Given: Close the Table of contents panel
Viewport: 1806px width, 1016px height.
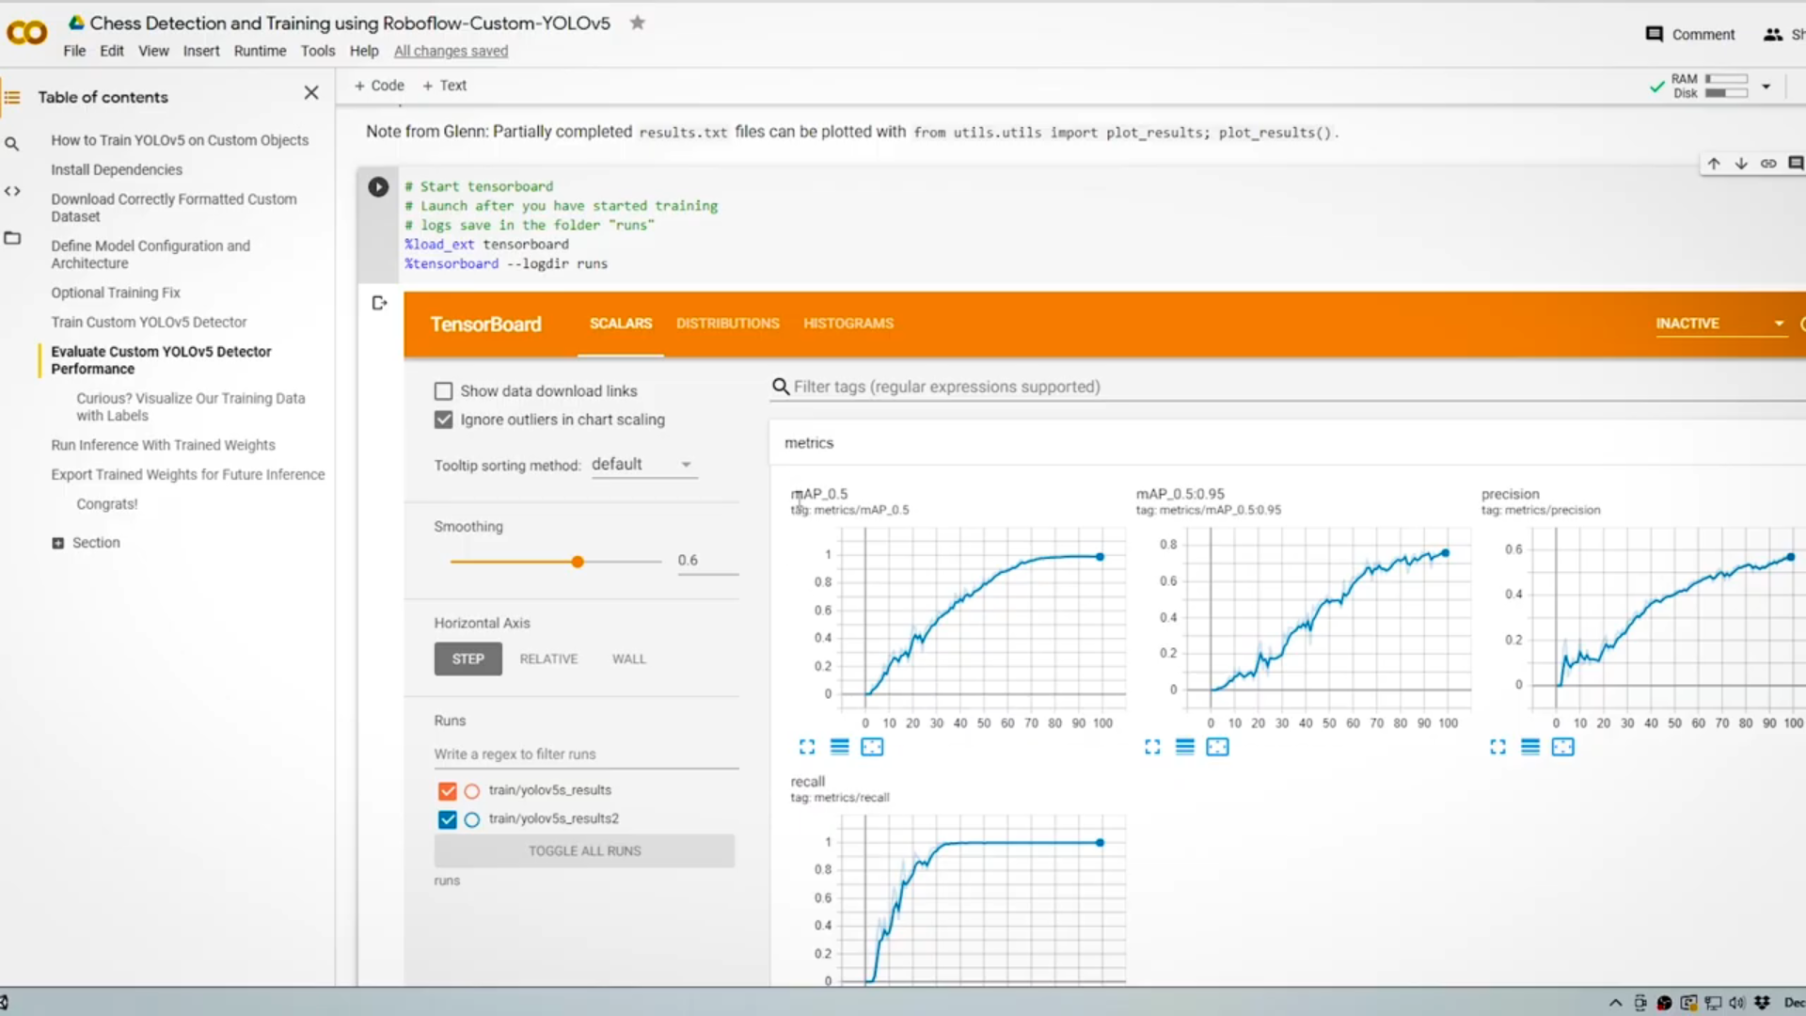Looking at the screenshot, I should (311, 92).
